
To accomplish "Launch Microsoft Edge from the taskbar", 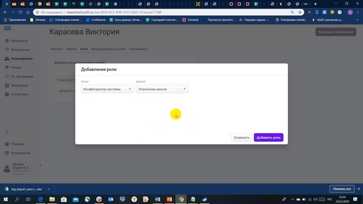I will [x=40, y=199].
